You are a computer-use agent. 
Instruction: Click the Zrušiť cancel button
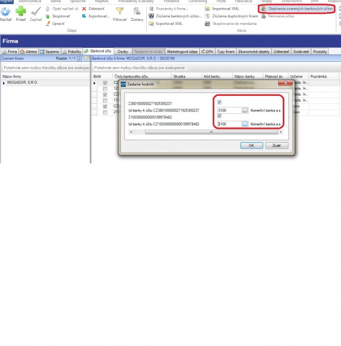pyautogui.click(x=277, y=146)
